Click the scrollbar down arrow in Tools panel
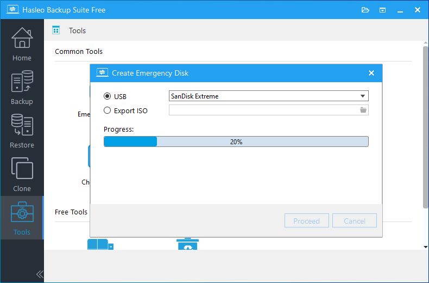This screenshot has height=283, width=429. pos(426,247)
